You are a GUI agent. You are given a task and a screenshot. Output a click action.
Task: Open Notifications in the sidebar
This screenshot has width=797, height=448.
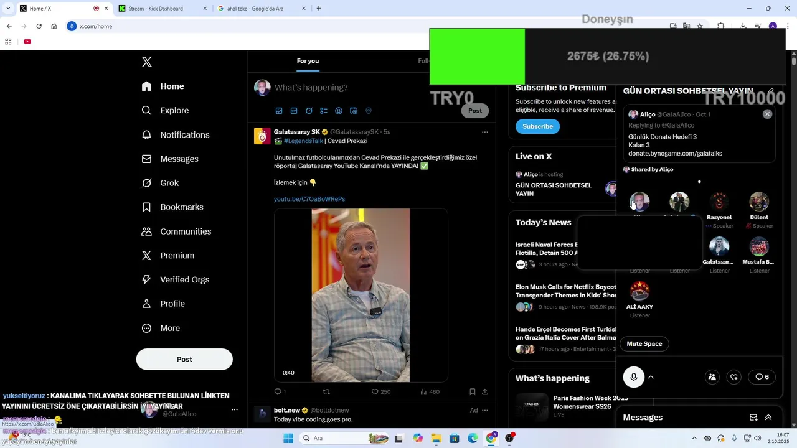tap(176, 134)
